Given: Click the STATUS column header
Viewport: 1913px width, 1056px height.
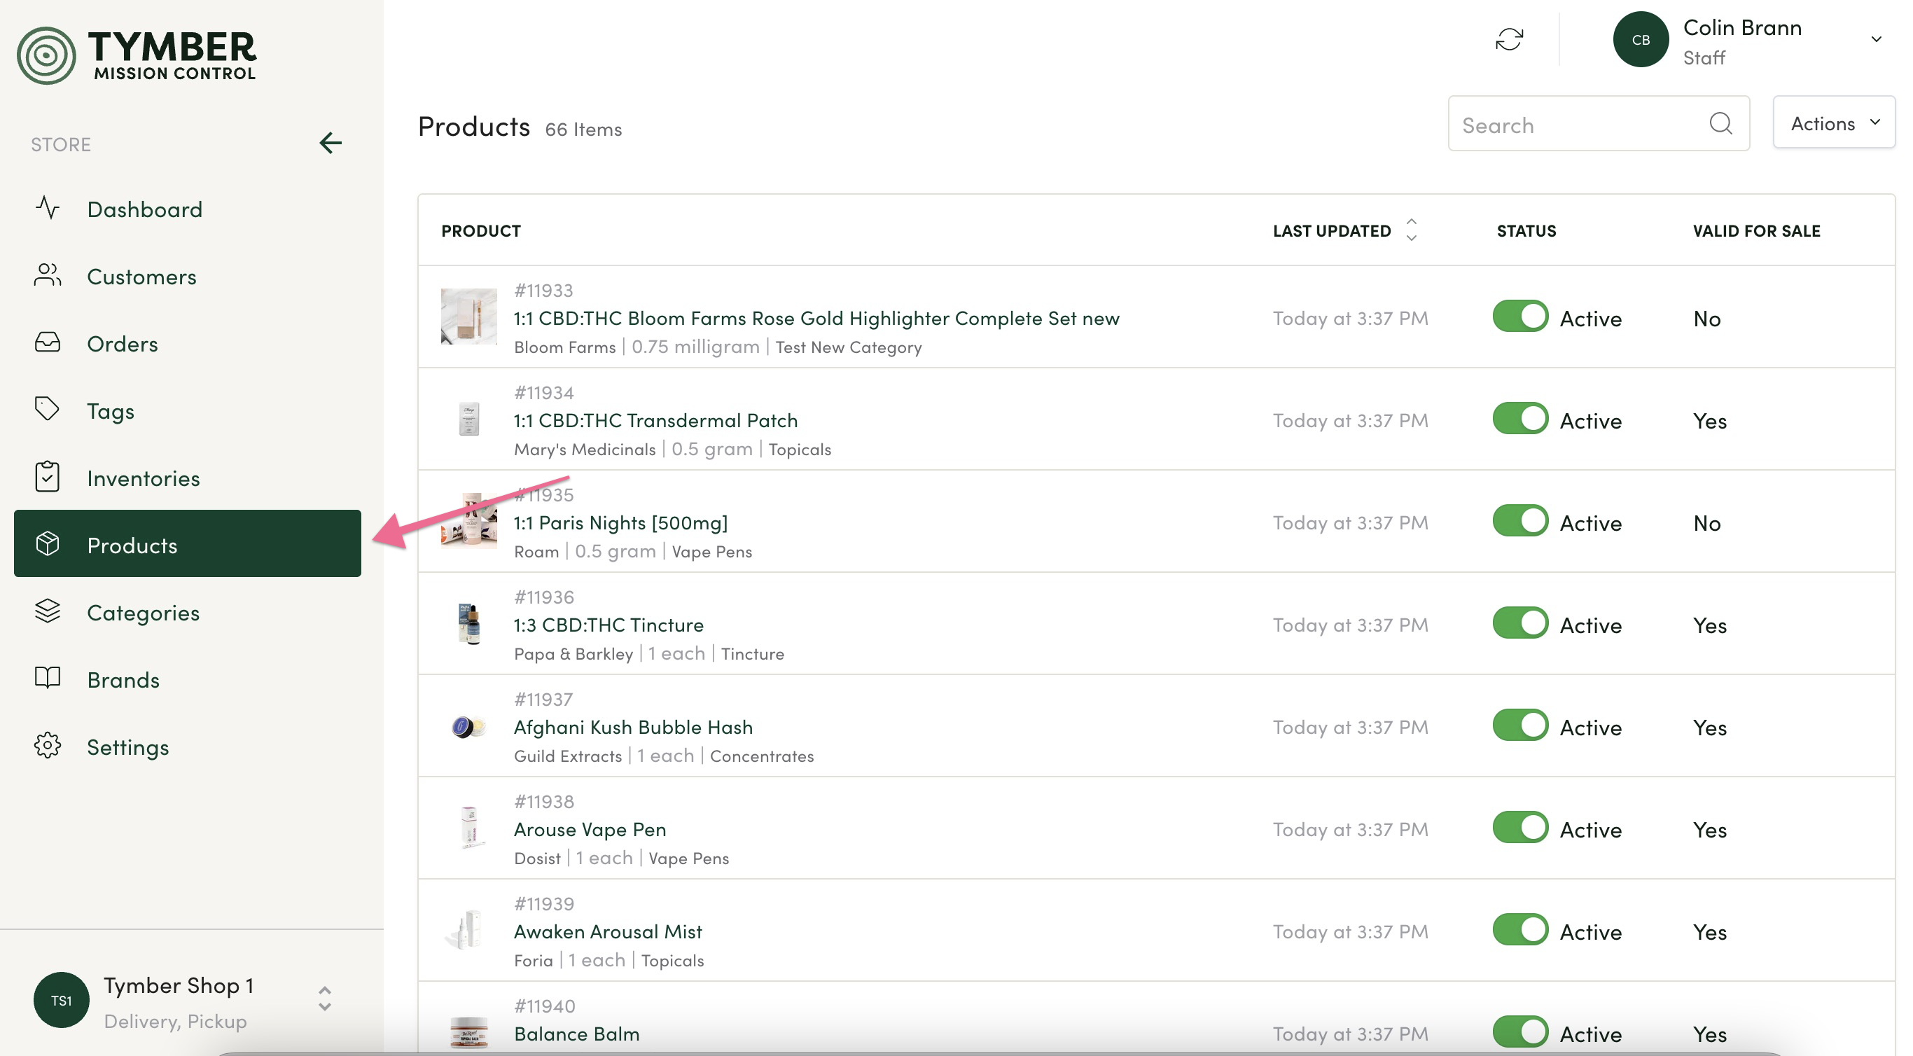Looking at the screenshot, I should (x=1526, y=231).
